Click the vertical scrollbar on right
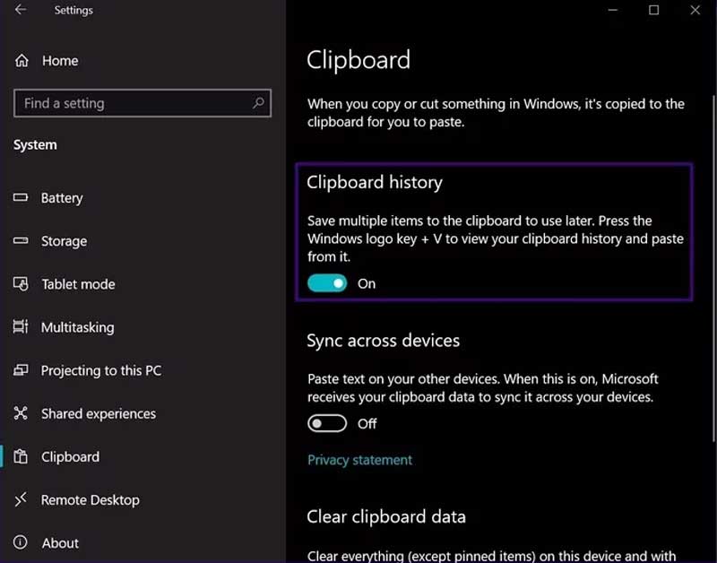The image size is (717, 563). (713, 268)
